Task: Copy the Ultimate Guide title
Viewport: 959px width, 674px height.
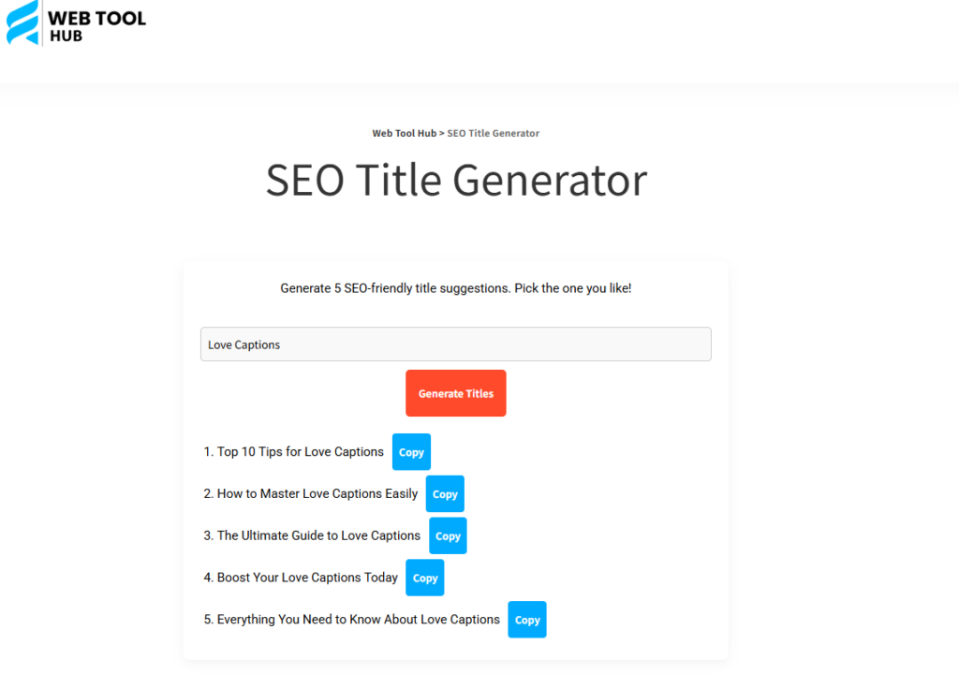Action: pos(448,535)
